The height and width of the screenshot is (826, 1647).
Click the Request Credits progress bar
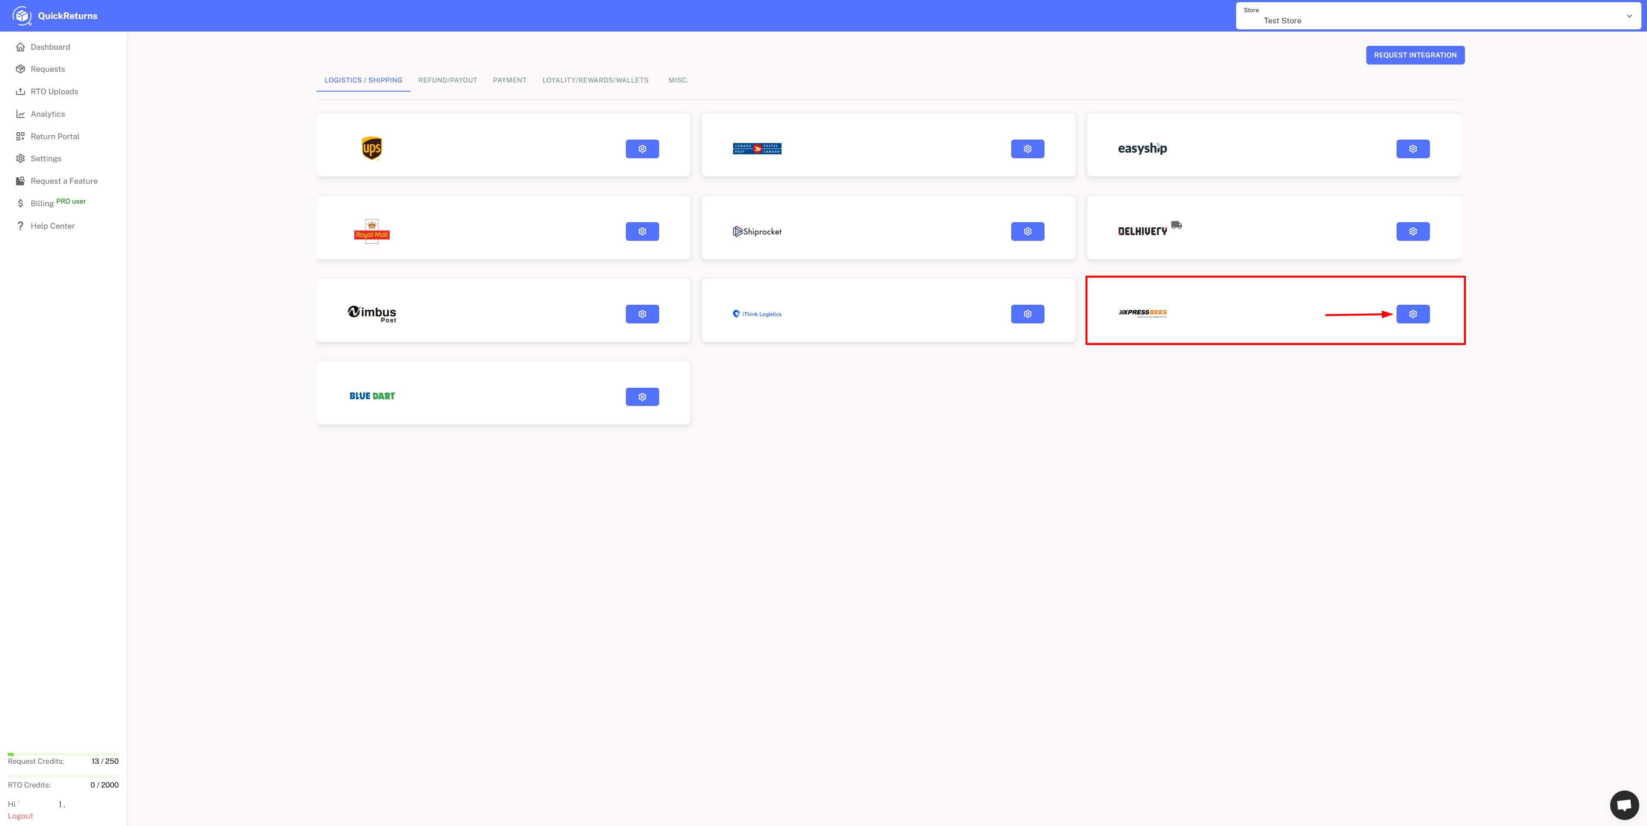pyautogui.click(x=63, y=754)
